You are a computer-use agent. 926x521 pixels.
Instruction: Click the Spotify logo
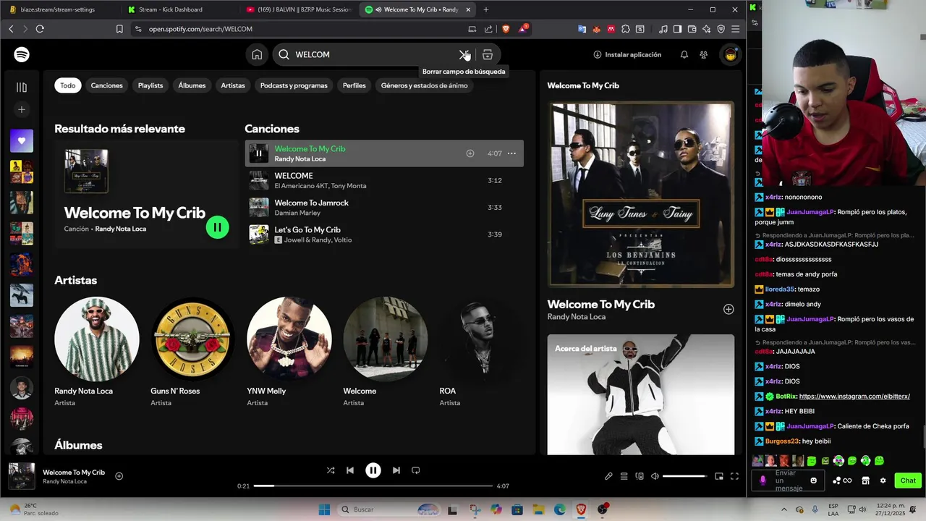click(x=22, y=54)
